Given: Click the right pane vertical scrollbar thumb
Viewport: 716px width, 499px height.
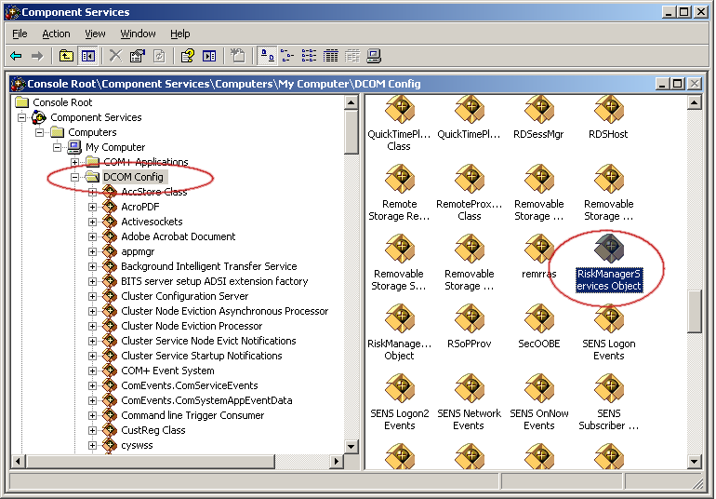Looking at the screenshot, I should tap(695, 311).
